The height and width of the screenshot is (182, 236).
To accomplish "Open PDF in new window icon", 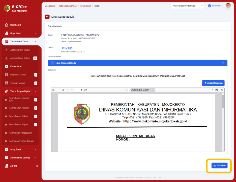I will pos(212,90).
